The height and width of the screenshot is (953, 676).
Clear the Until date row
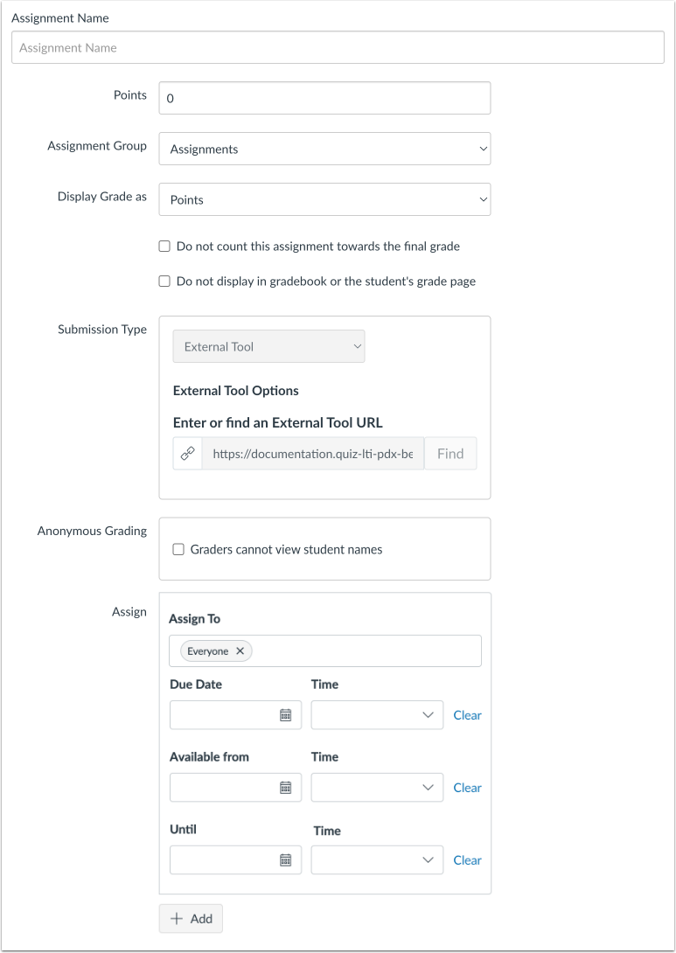pyautogui.click(x=467, y=860)
